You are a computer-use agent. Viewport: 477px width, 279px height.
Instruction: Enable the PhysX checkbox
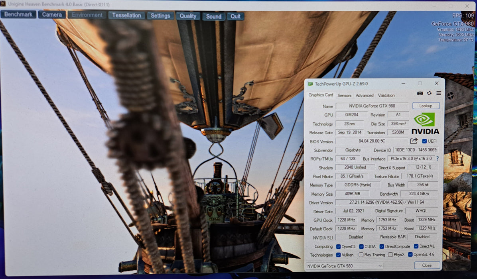(390, 255)
